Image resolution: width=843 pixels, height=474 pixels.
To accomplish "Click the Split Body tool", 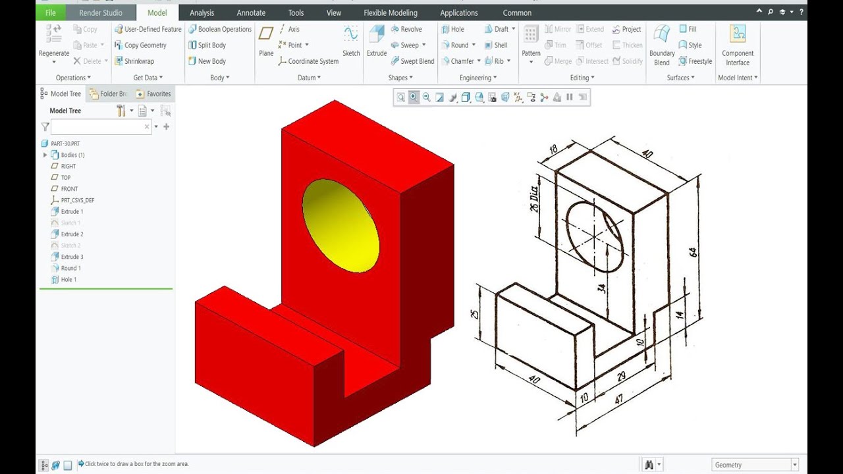I will coord(207,45).
